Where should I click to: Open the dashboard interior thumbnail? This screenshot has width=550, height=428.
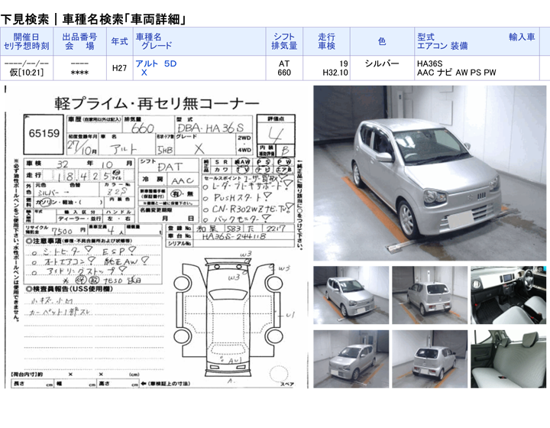tap(508, 295)
